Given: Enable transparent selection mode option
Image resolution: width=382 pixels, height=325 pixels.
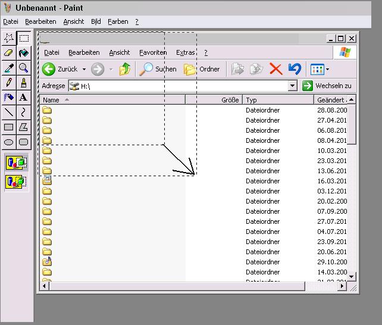Looking at the screenshot, I should (16, 182).
